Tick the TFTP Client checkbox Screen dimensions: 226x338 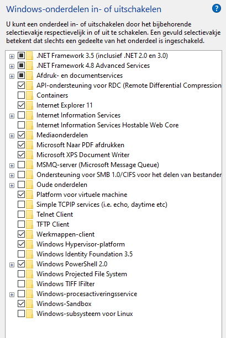click(21, 224)
